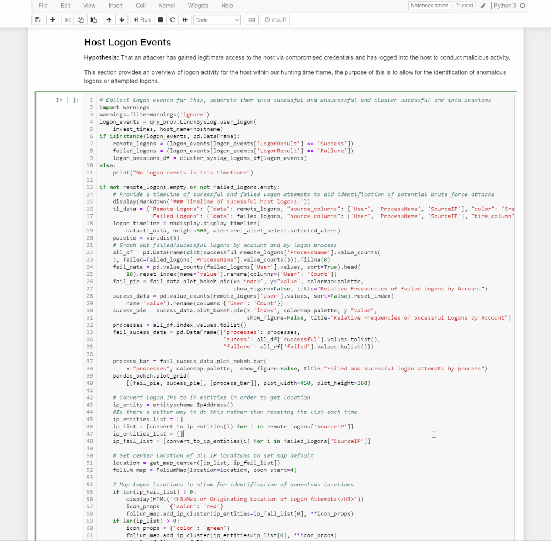Image resolution: width=551 pixels, height=541 pixels.
Task: Click the nbdiff button
Action: click(x=275, y=20)
